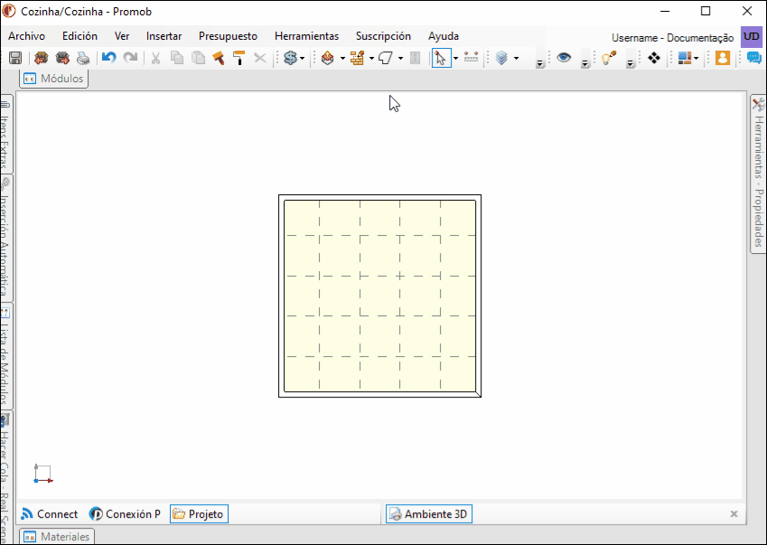
Task: Select the paint roller tool
Action: (239, 58)
